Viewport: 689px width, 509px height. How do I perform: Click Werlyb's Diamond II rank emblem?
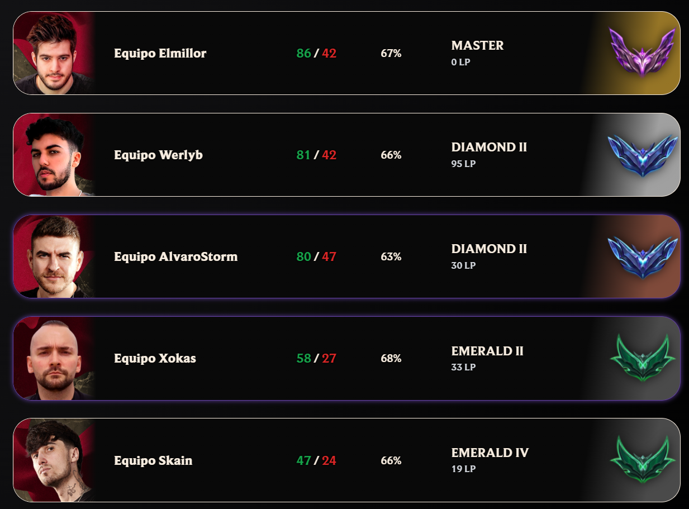click(643, 155)
